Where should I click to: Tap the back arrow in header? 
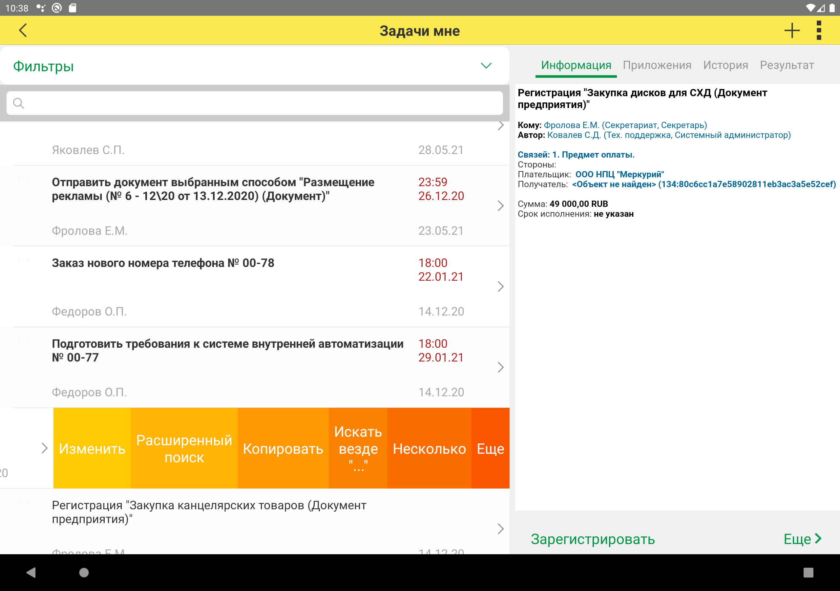click(x=23, y=31)
